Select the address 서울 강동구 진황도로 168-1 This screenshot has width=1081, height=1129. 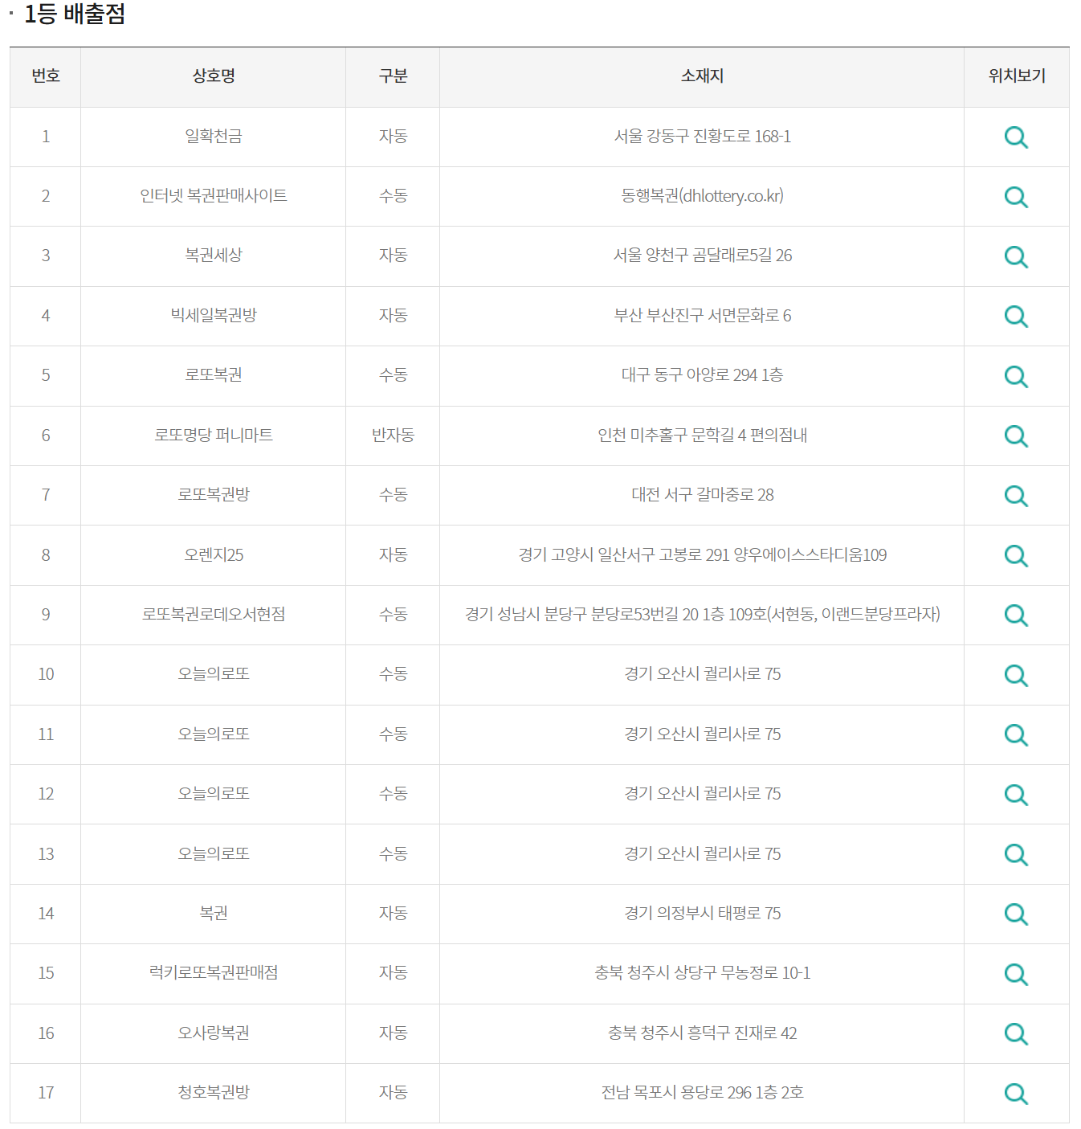700,137
